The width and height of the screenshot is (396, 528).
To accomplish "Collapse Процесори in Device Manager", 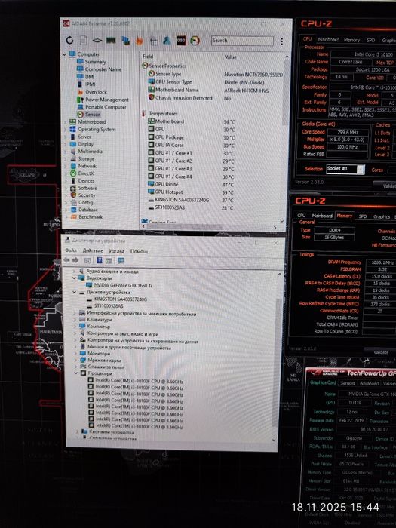I will point(76,373).
